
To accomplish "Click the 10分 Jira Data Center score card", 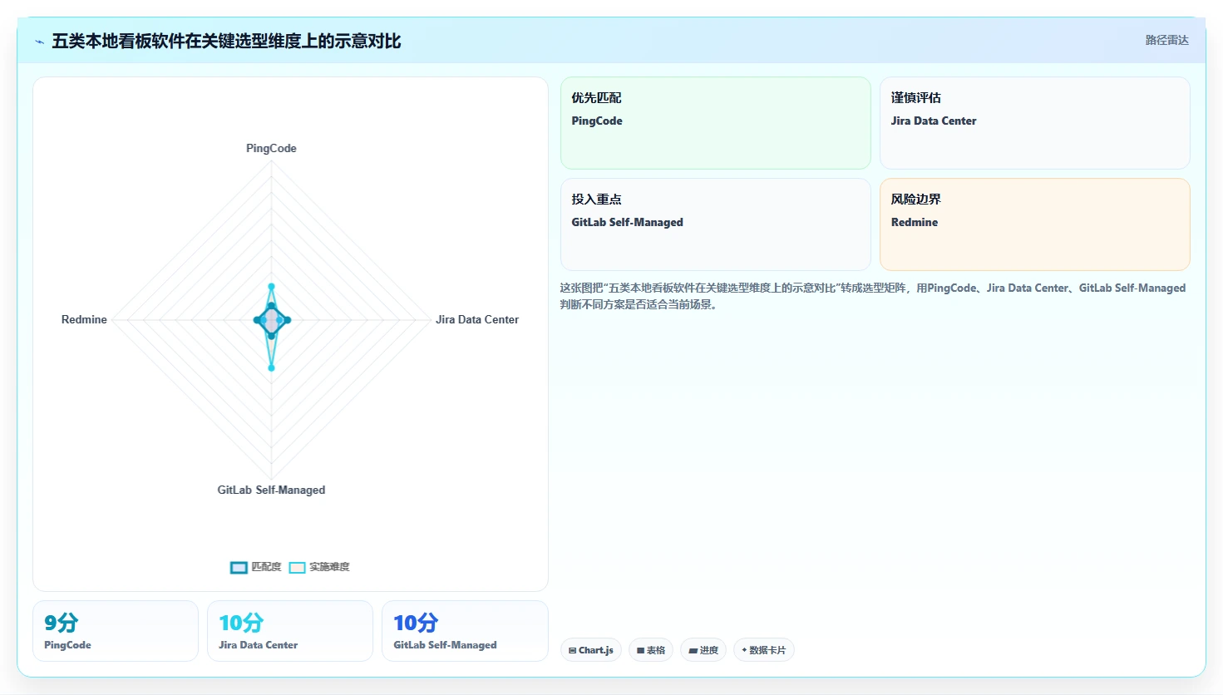I will pyautogui.click(x=290, y=631).
